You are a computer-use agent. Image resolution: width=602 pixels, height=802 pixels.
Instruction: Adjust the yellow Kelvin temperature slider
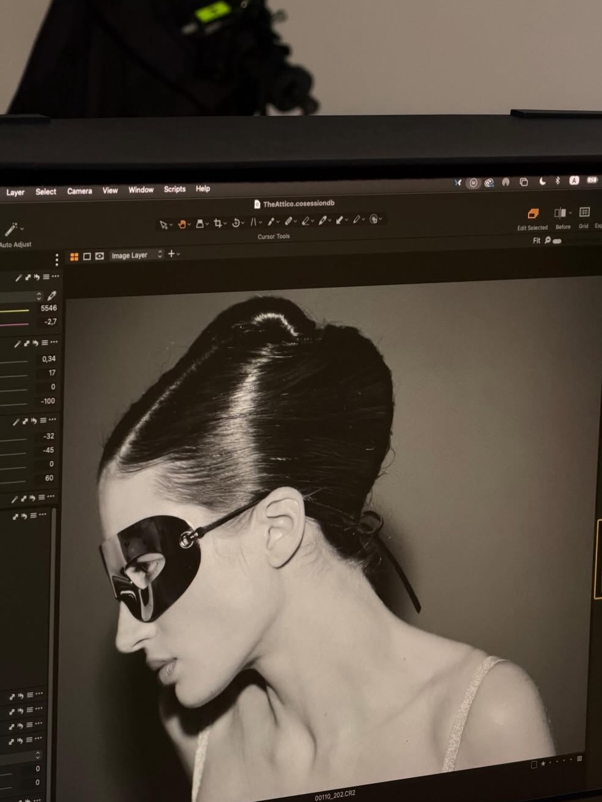click(x=15, y=310)
